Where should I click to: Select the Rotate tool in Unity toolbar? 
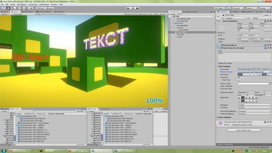13,8
